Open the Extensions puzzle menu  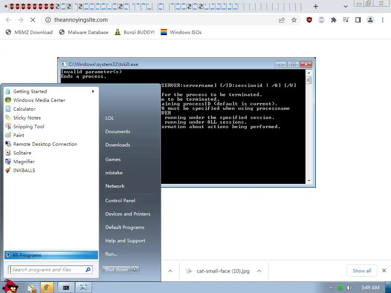pos(334,20)
